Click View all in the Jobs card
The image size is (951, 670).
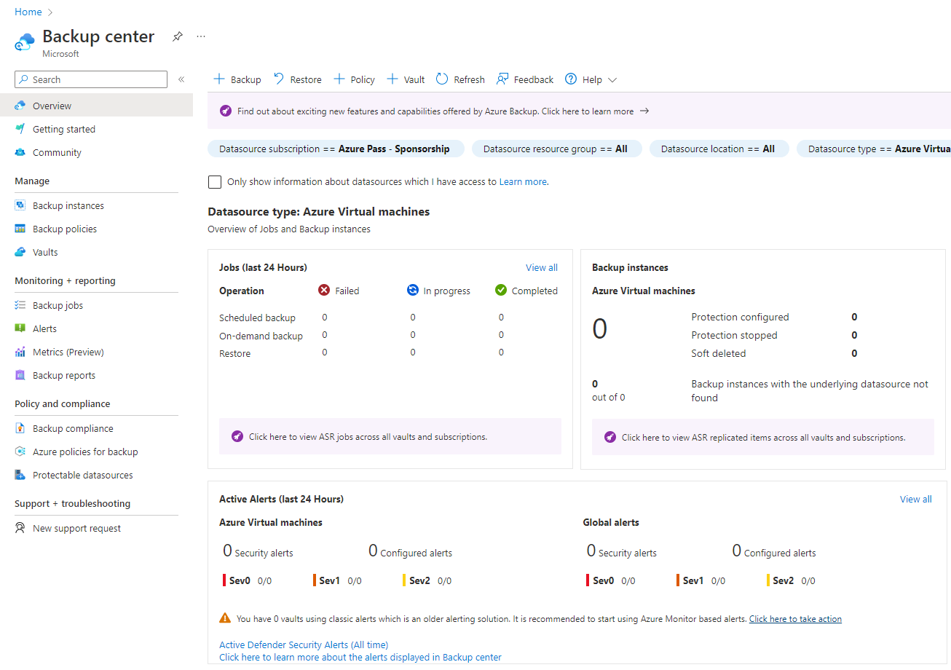point(542,267)
